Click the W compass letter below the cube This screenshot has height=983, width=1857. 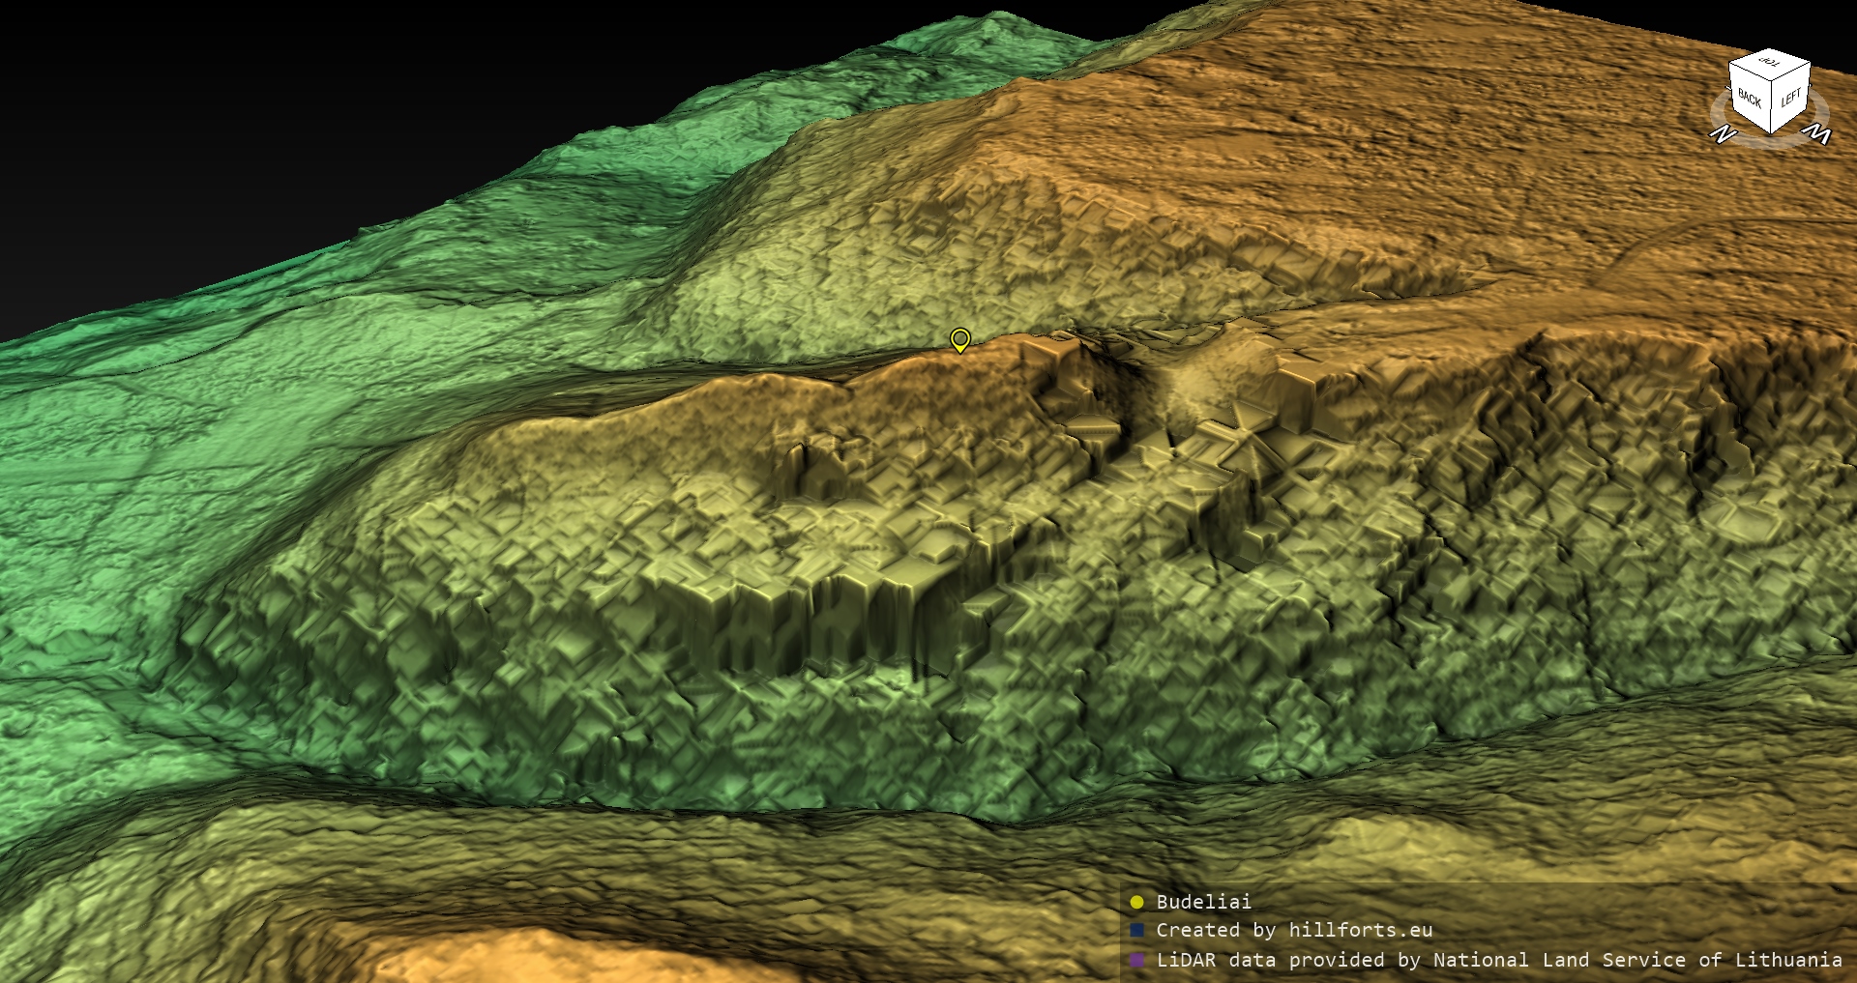tap(1818, 133)
